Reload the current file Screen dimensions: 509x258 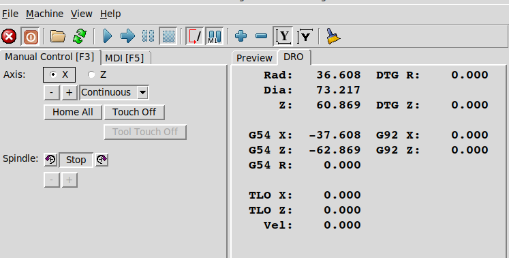coord(80,36)
